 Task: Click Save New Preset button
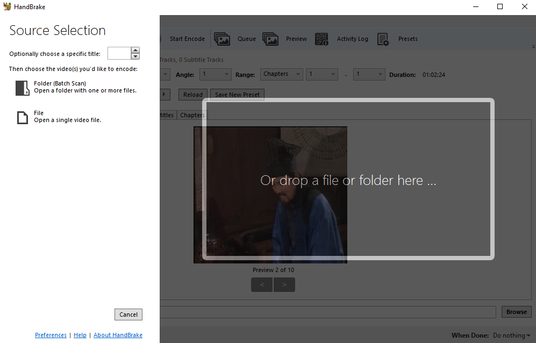pos(237,95)
